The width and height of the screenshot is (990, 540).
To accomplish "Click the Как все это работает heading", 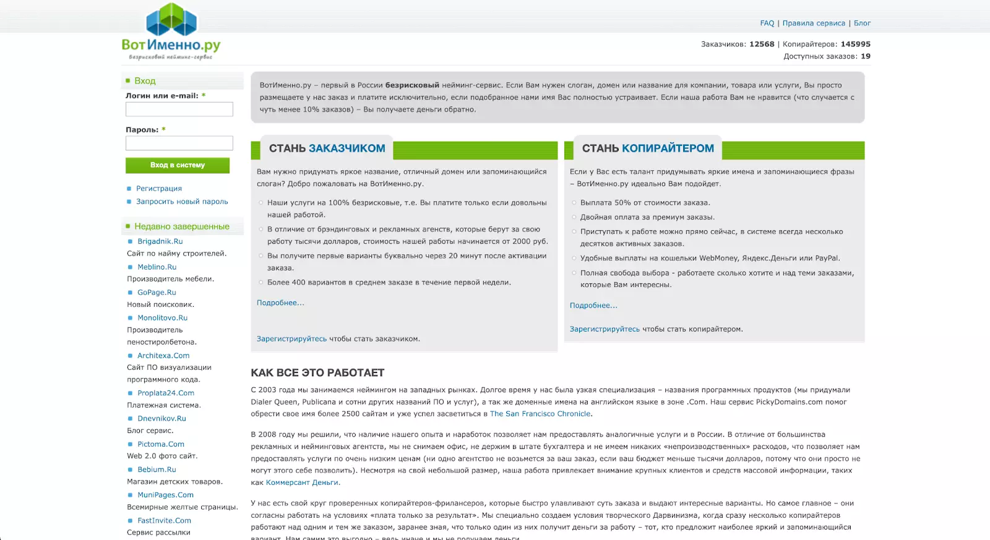I will pos(317,373).
